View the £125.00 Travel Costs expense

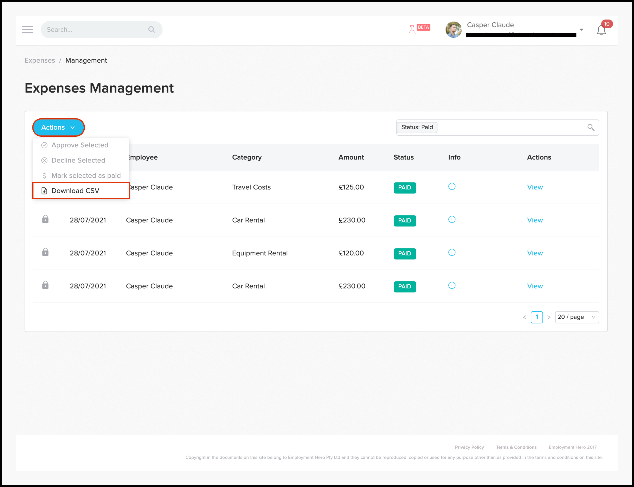click(535, 187)
